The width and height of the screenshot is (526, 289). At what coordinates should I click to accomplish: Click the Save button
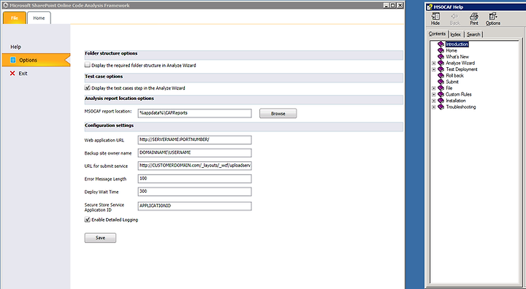100,238
